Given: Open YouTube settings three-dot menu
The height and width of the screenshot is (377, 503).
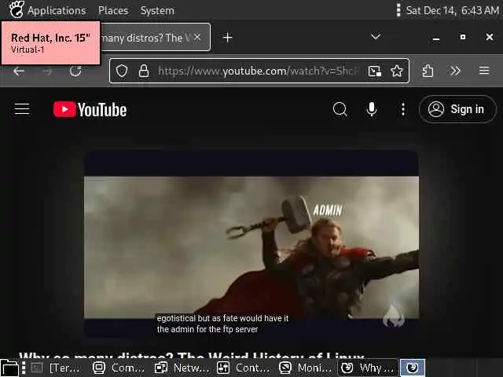Looking at the screenshot, I should 403,109.
